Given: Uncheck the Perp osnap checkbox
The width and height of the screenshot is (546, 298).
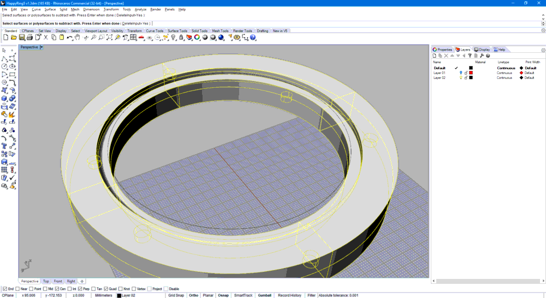Looking at the screenshot, I should tap(80, 289).
